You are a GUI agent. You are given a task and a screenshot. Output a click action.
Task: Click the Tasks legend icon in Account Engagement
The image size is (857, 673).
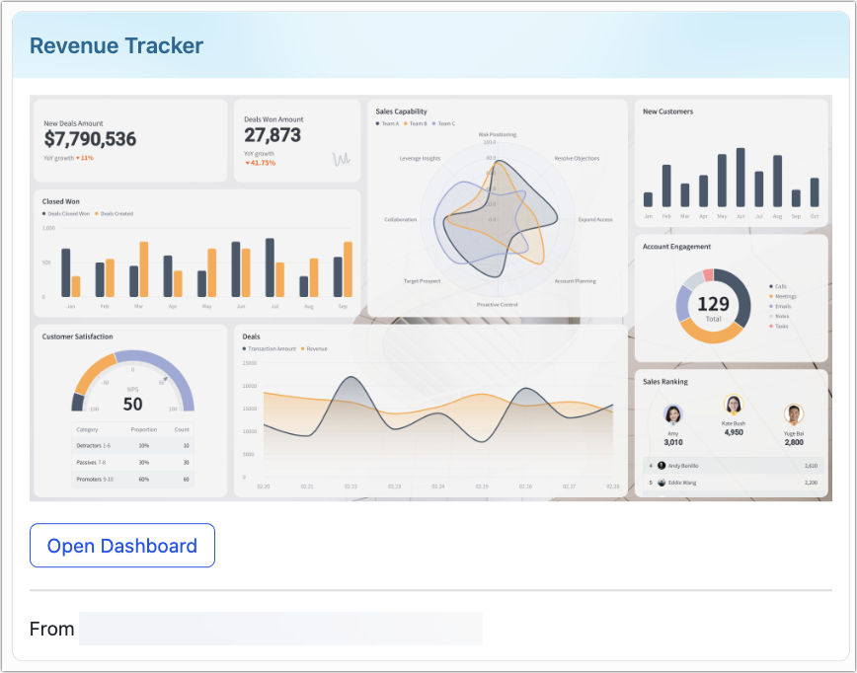tap(770, 326)
